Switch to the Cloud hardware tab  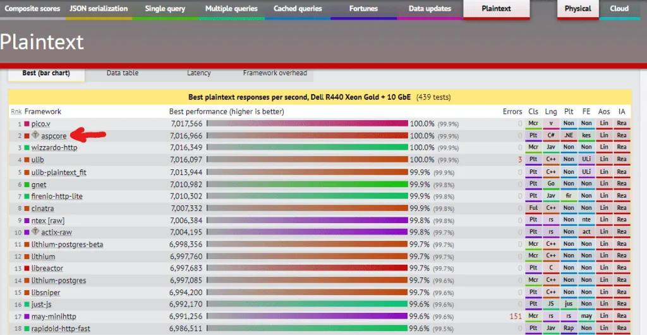tap(619, 9)
